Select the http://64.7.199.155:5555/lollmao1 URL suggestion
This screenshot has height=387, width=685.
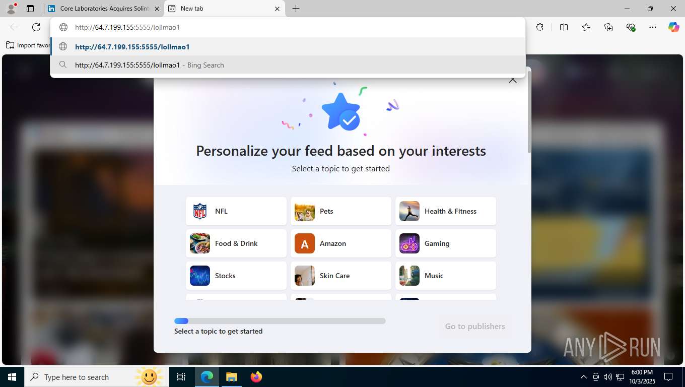pos(288,47)
